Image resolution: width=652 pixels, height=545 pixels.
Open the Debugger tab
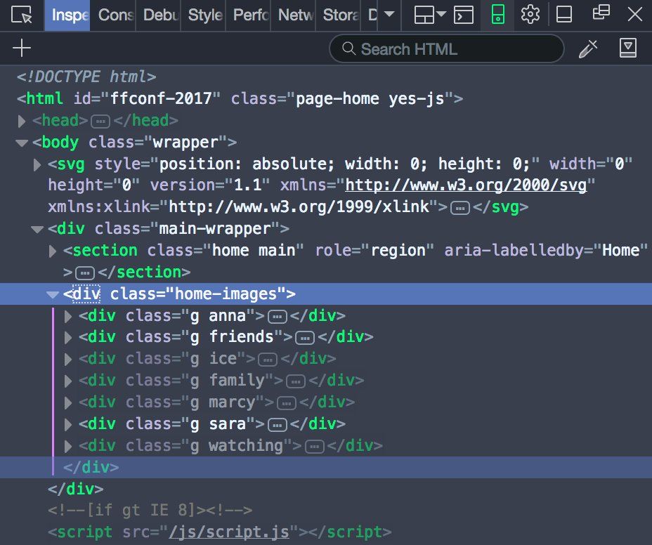pyautogui.click(x=158, y=15)
